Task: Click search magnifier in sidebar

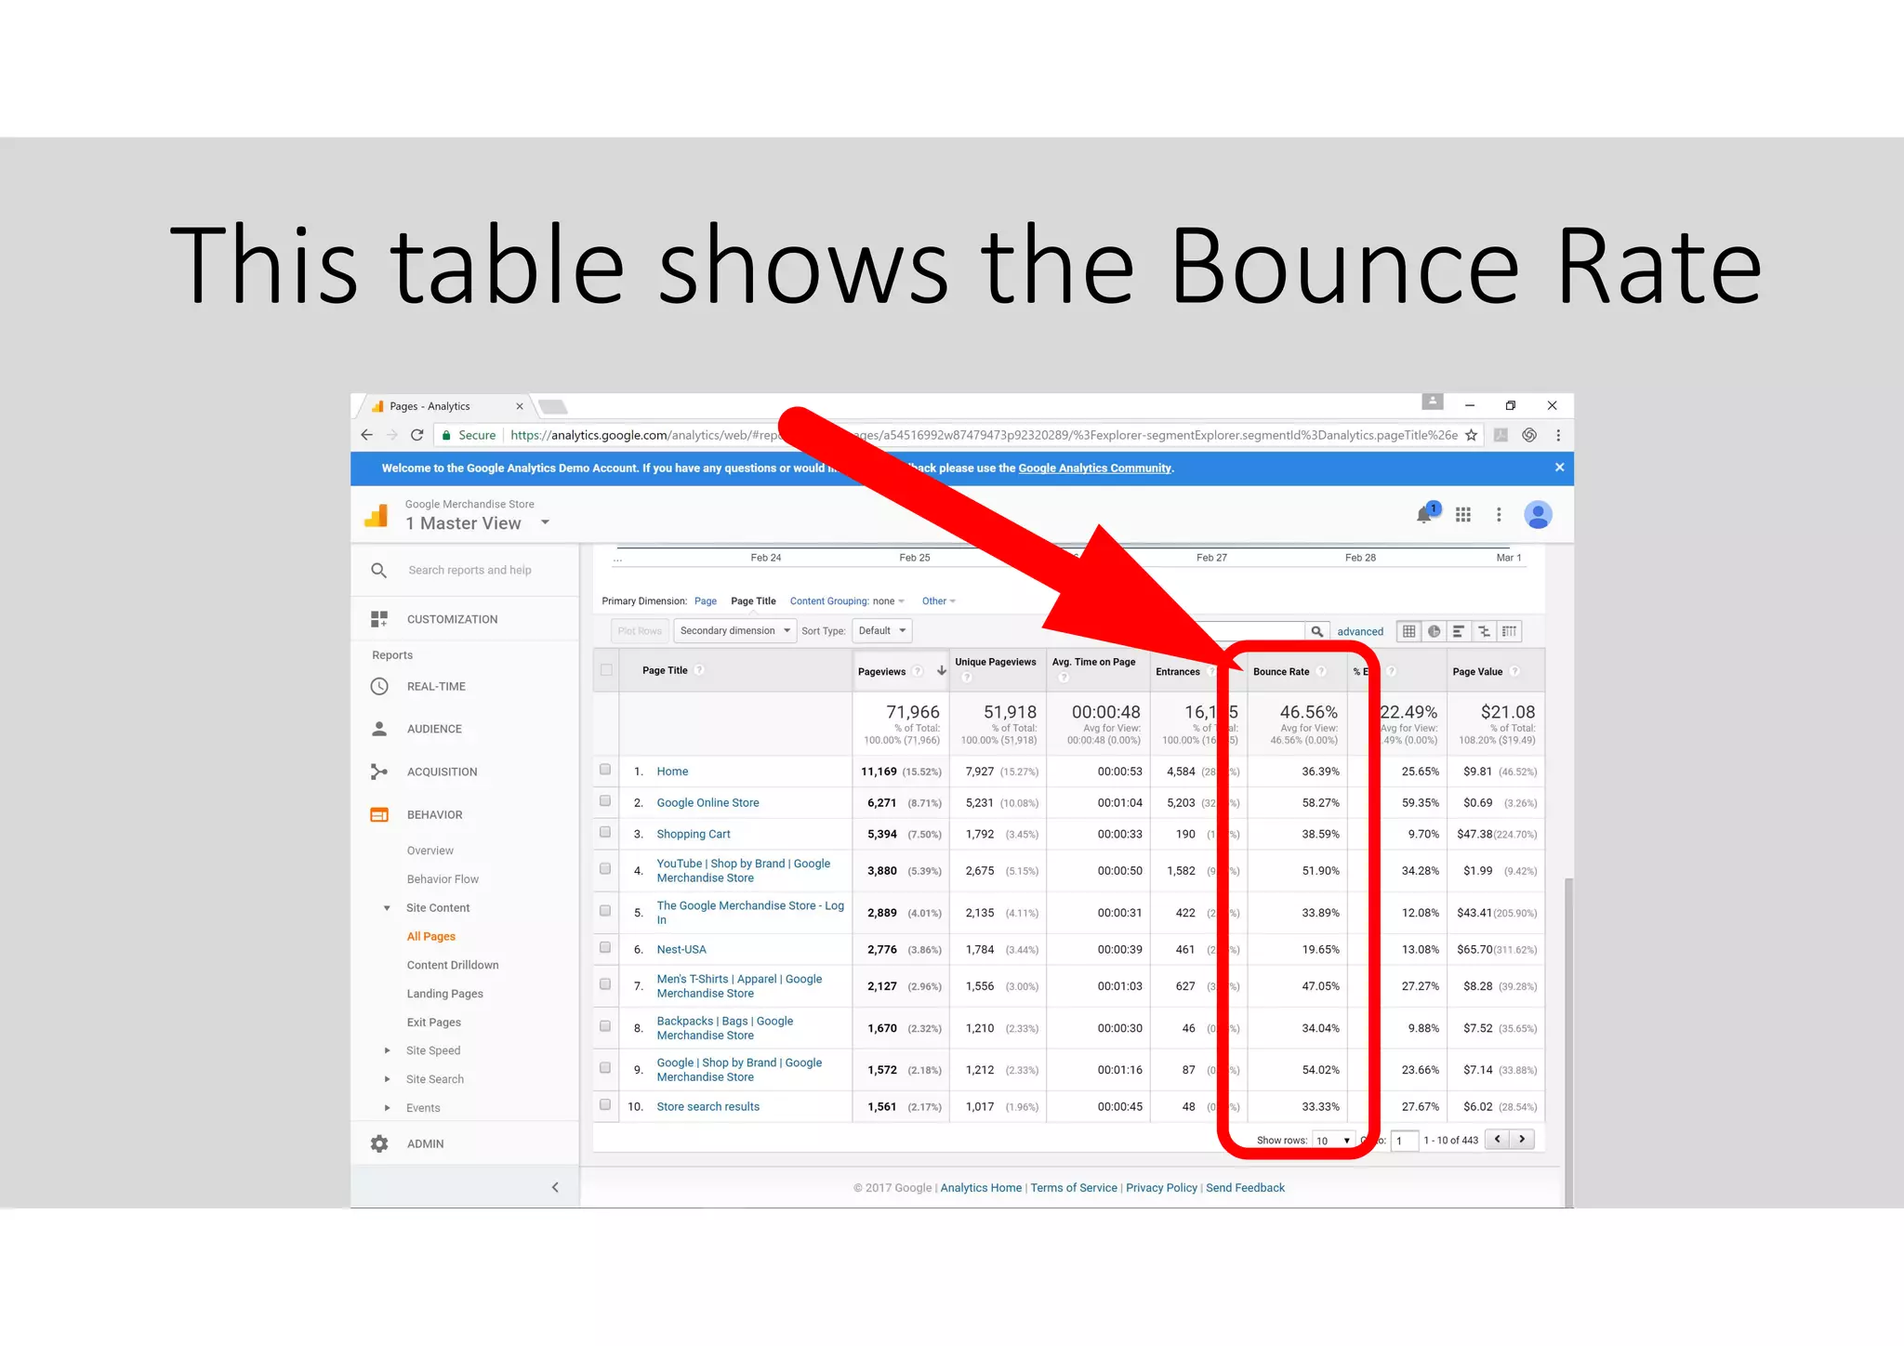Action: coord(378,570)
